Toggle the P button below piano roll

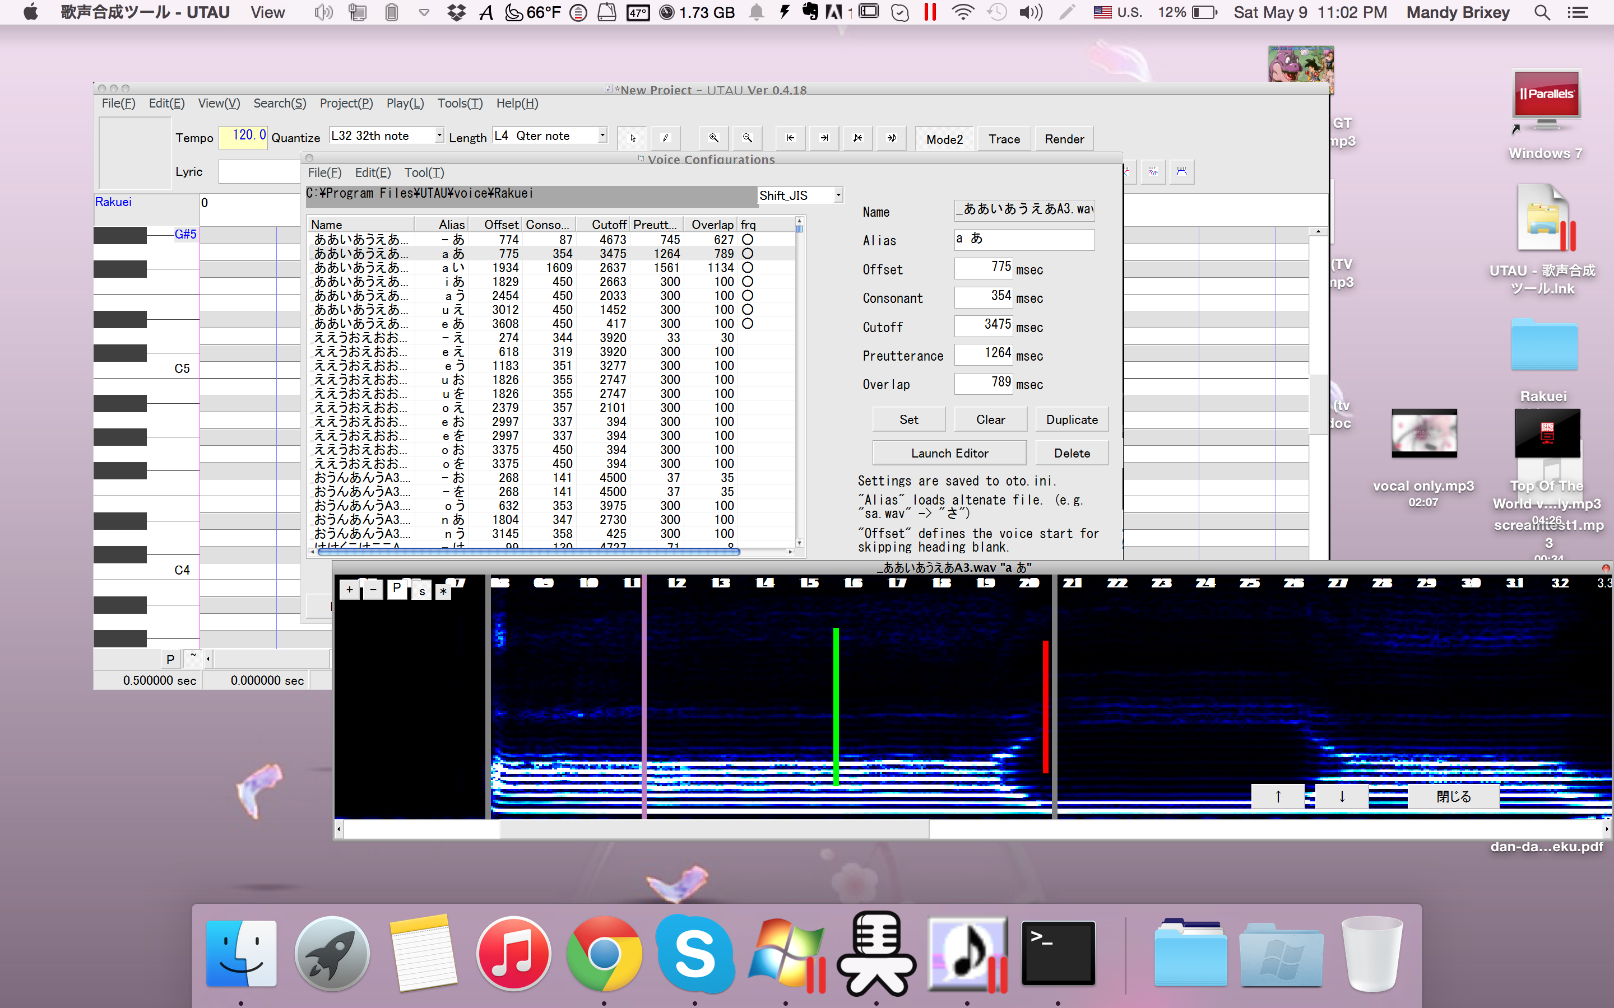pyautogui.click(x=170, y=659)
